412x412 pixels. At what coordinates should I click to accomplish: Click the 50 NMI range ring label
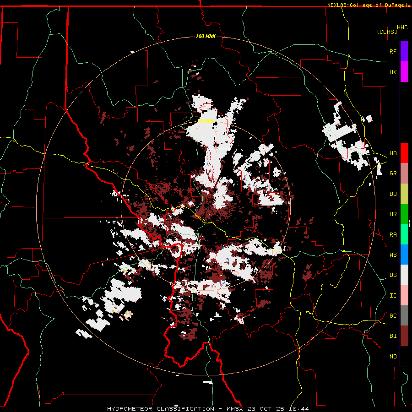point(206,121)
